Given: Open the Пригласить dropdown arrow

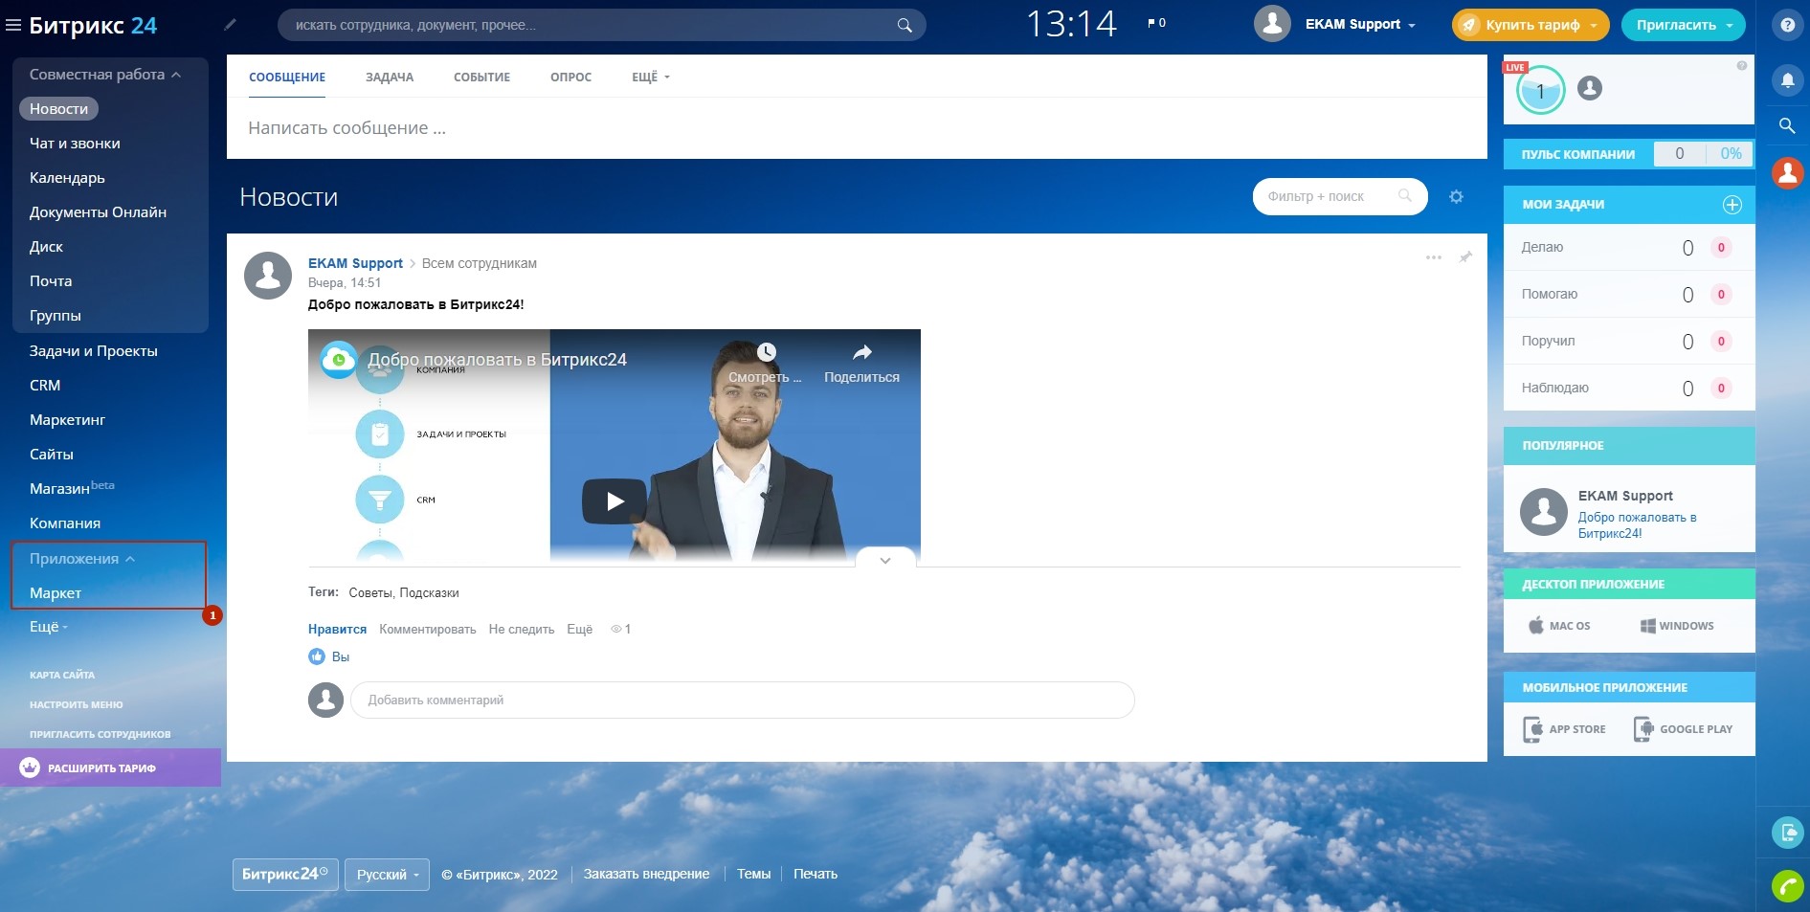Looking at the screenshot, I should tap(1730, 26).
